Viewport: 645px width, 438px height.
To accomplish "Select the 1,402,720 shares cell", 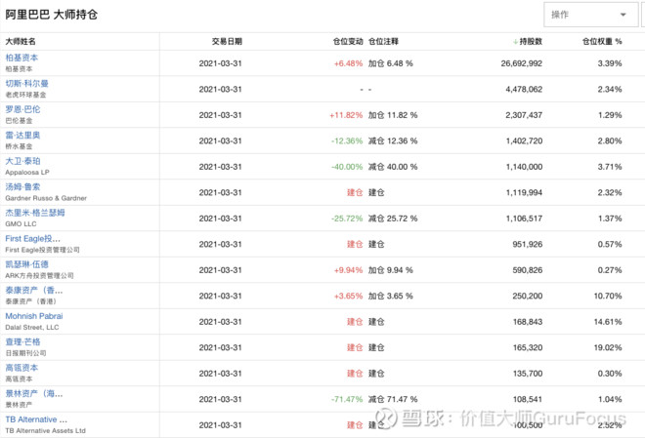I will [x=524, y=141].
